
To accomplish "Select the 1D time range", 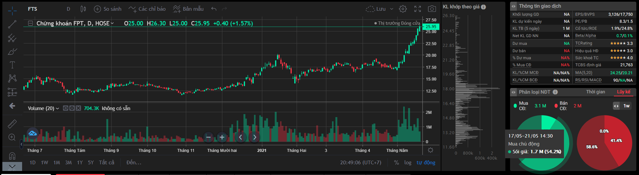I will 32,163.
